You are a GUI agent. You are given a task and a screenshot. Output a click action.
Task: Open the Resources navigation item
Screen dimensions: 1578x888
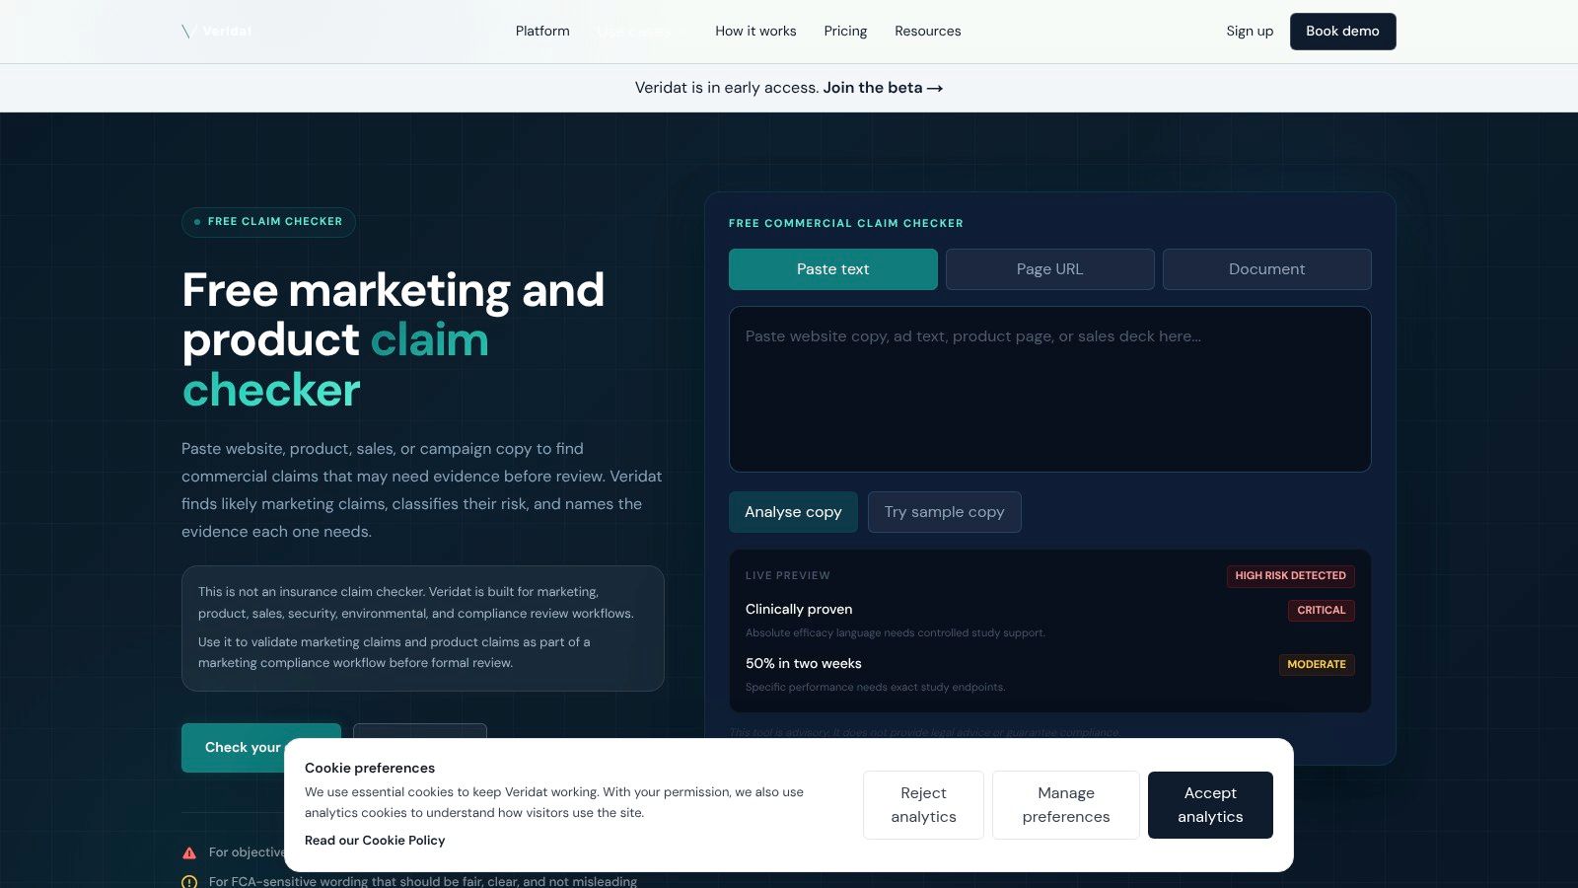(x=927, y=32)
